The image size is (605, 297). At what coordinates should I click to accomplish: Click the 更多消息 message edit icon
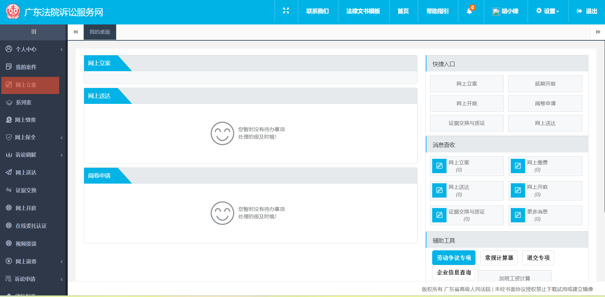click(518, 215)
